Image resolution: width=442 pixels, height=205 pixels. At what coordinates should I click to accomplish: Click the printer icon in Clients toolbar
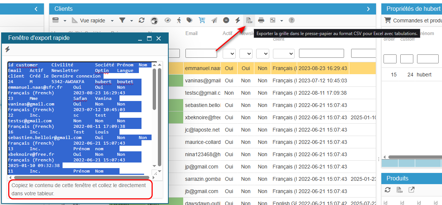click(261, 20)
